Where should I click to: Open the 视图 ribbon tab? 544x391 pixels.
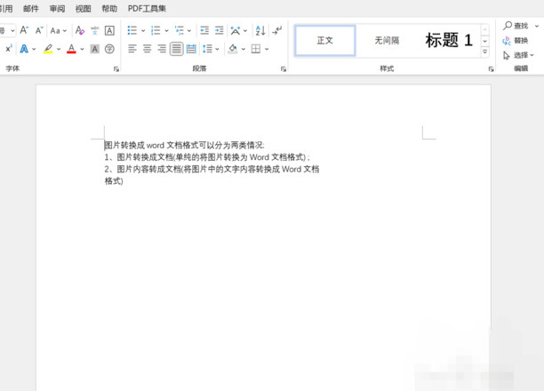[84, 8]
